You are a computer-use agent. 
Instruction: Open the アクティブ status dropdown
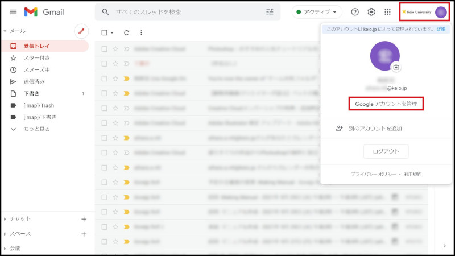point(317,12)
